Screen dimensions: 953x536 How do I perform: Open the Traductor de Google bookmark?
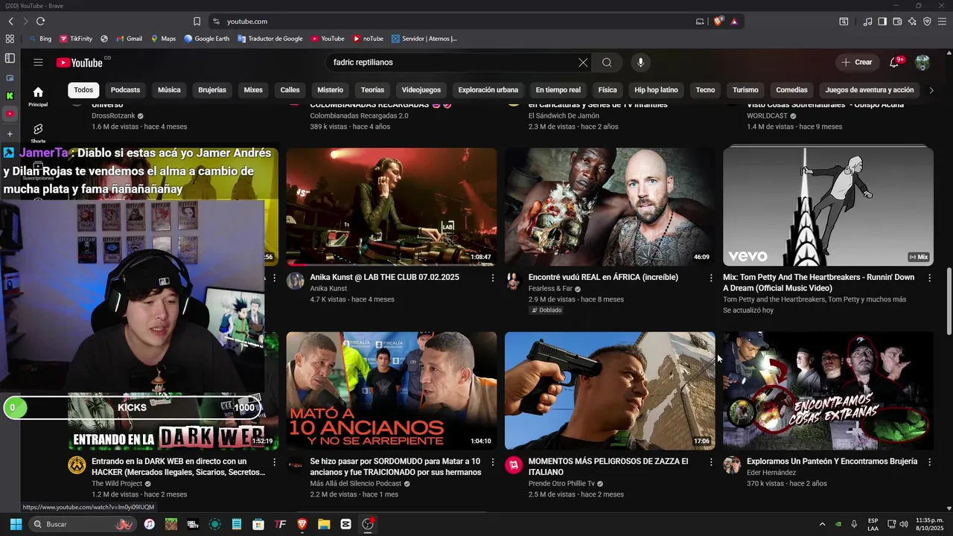pos(270,39)
